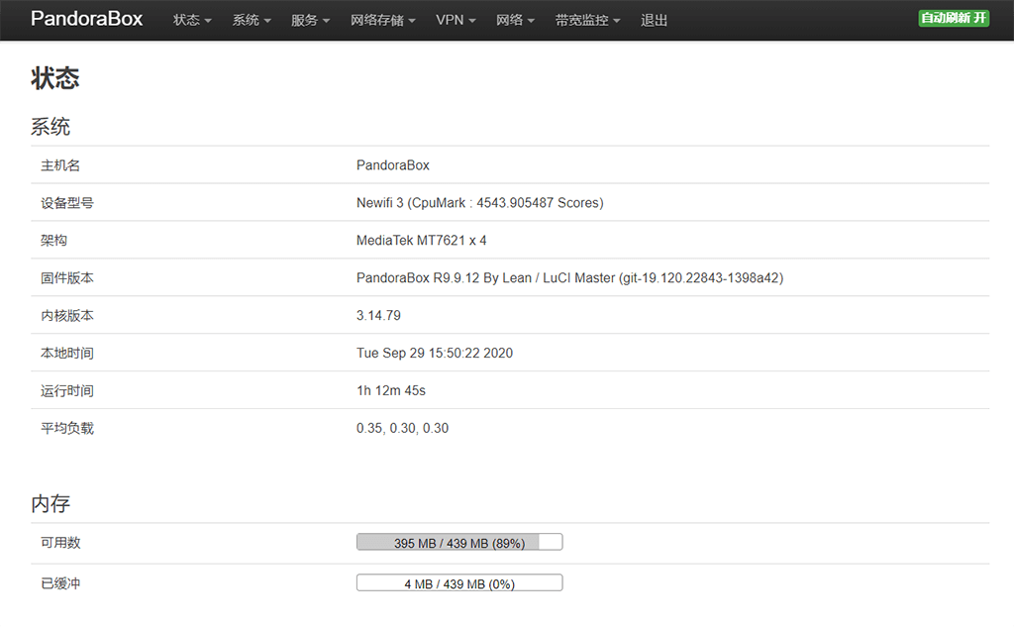Open the 服务 dropdown menu
The height and width of the screenshot is (627, 1014).
pos(310,20)
